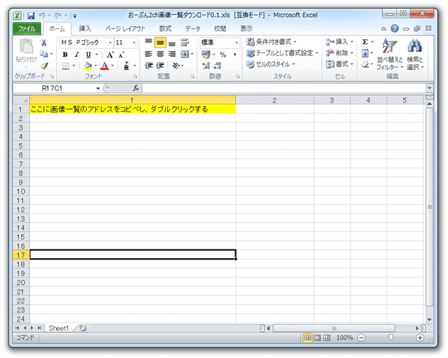448x358 pixels.
Task: Click the increase indent icon
Action: 160,66
